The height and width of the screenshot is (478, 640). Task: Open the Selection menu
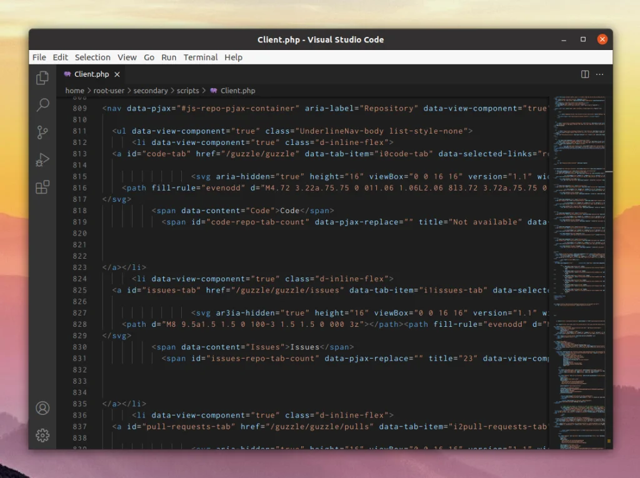pos(92,57)
